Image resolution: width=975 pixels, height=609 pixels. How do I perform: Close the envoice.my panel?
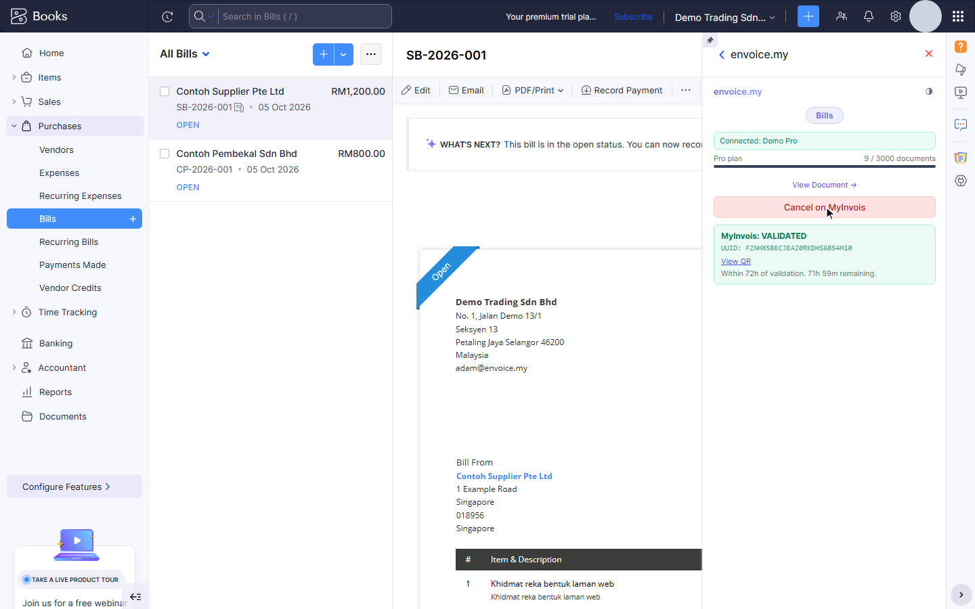pyautogui.click(x=929, y=53)
